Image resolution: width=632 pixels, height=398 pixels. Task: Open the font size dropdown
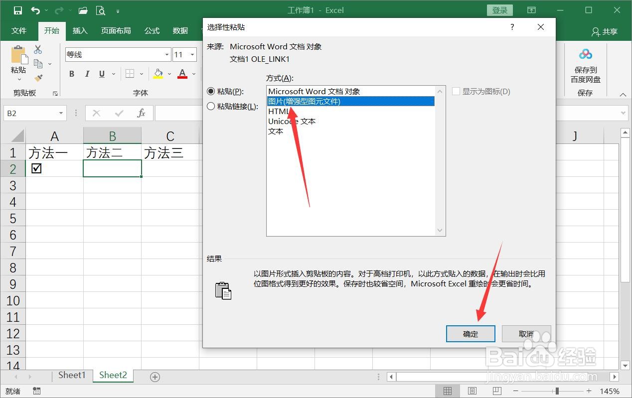pos(192,55)
